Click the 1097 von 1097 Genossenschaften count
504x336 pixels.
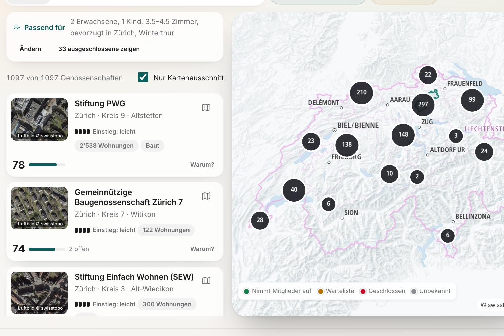(x=65, y=78)
